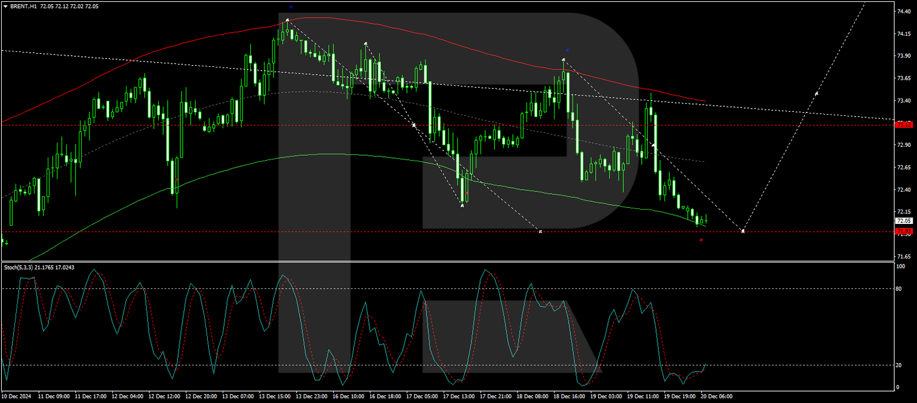Viewport: 917px width, 403px height.
Task: Click the 72.90 price axis label
Action: pos(903,145)
